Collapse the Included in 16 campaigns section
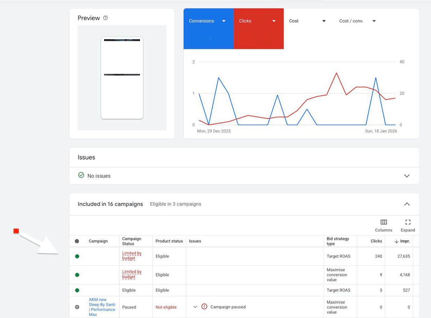 coord(407,204)
